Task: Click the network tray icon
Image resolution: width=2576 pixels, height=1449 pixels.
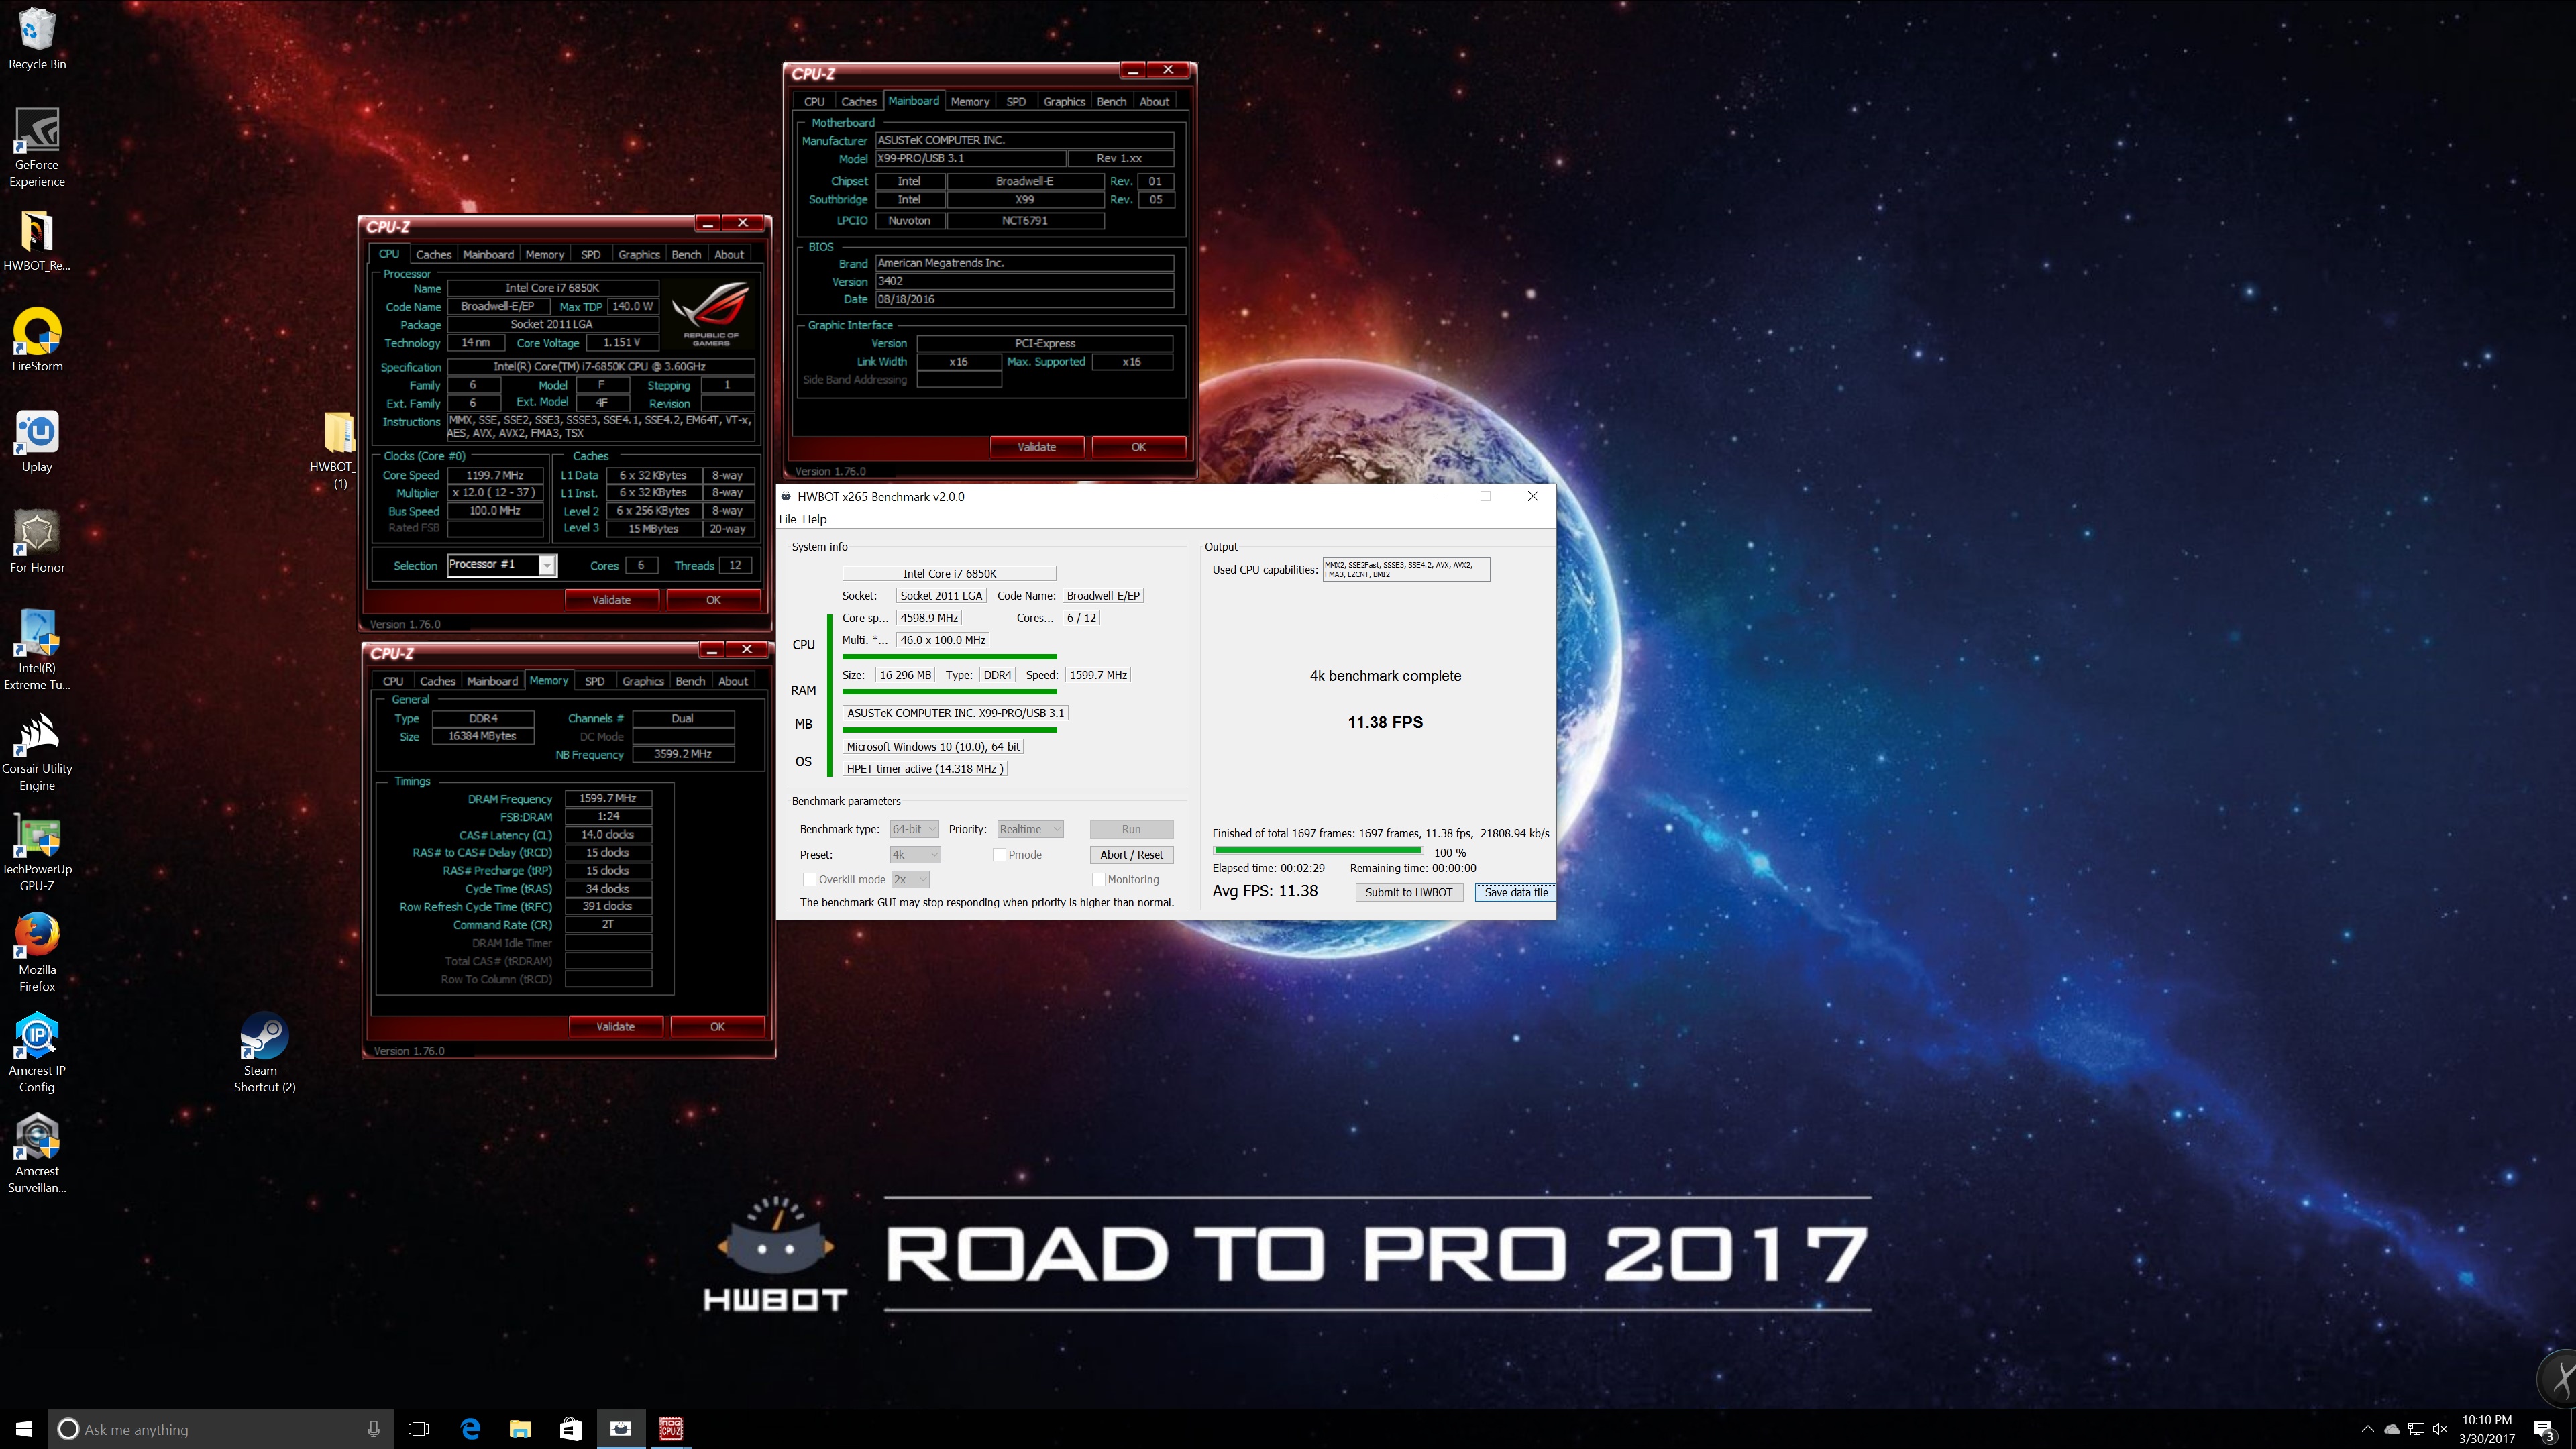Action: click(x=2416, y=1429)
